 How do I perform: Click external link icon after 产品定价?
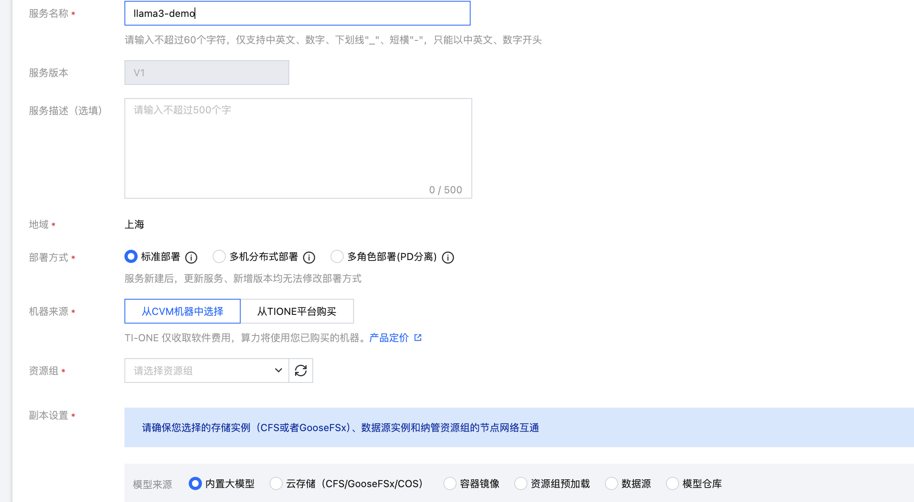tap(418, 338)
